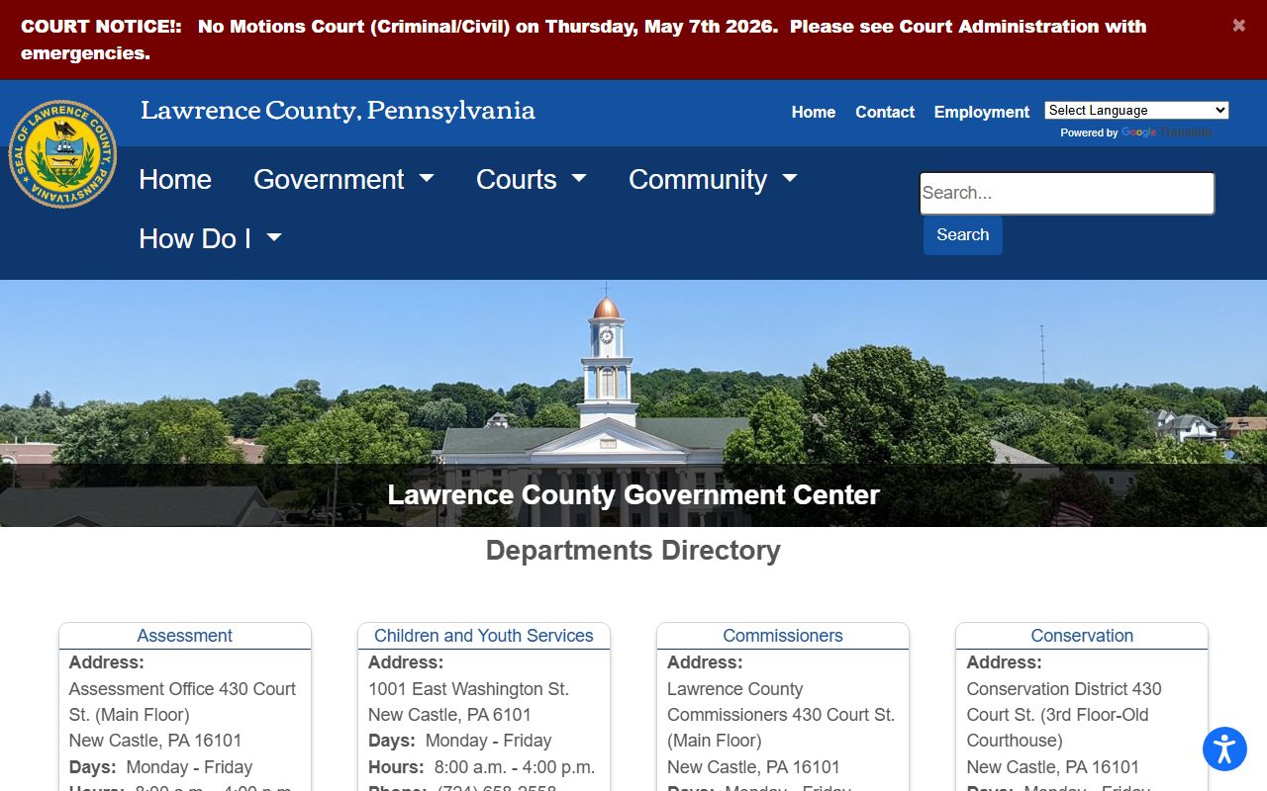Click 'Assessment Office 430 Court St.' address text

(182, 702)
